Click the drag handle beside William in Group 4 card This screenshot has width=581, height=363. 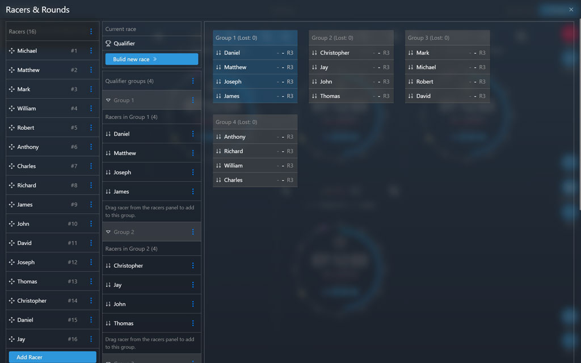pyautogui.click(x=218, y=165)
